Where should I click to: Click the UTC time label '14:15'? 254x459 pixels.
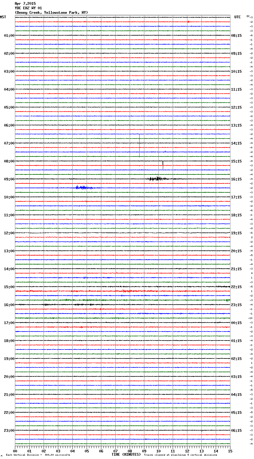point(236,143)
